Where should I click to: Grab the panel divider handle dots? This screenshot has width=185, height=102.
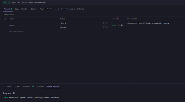click(x=131, y=83)
